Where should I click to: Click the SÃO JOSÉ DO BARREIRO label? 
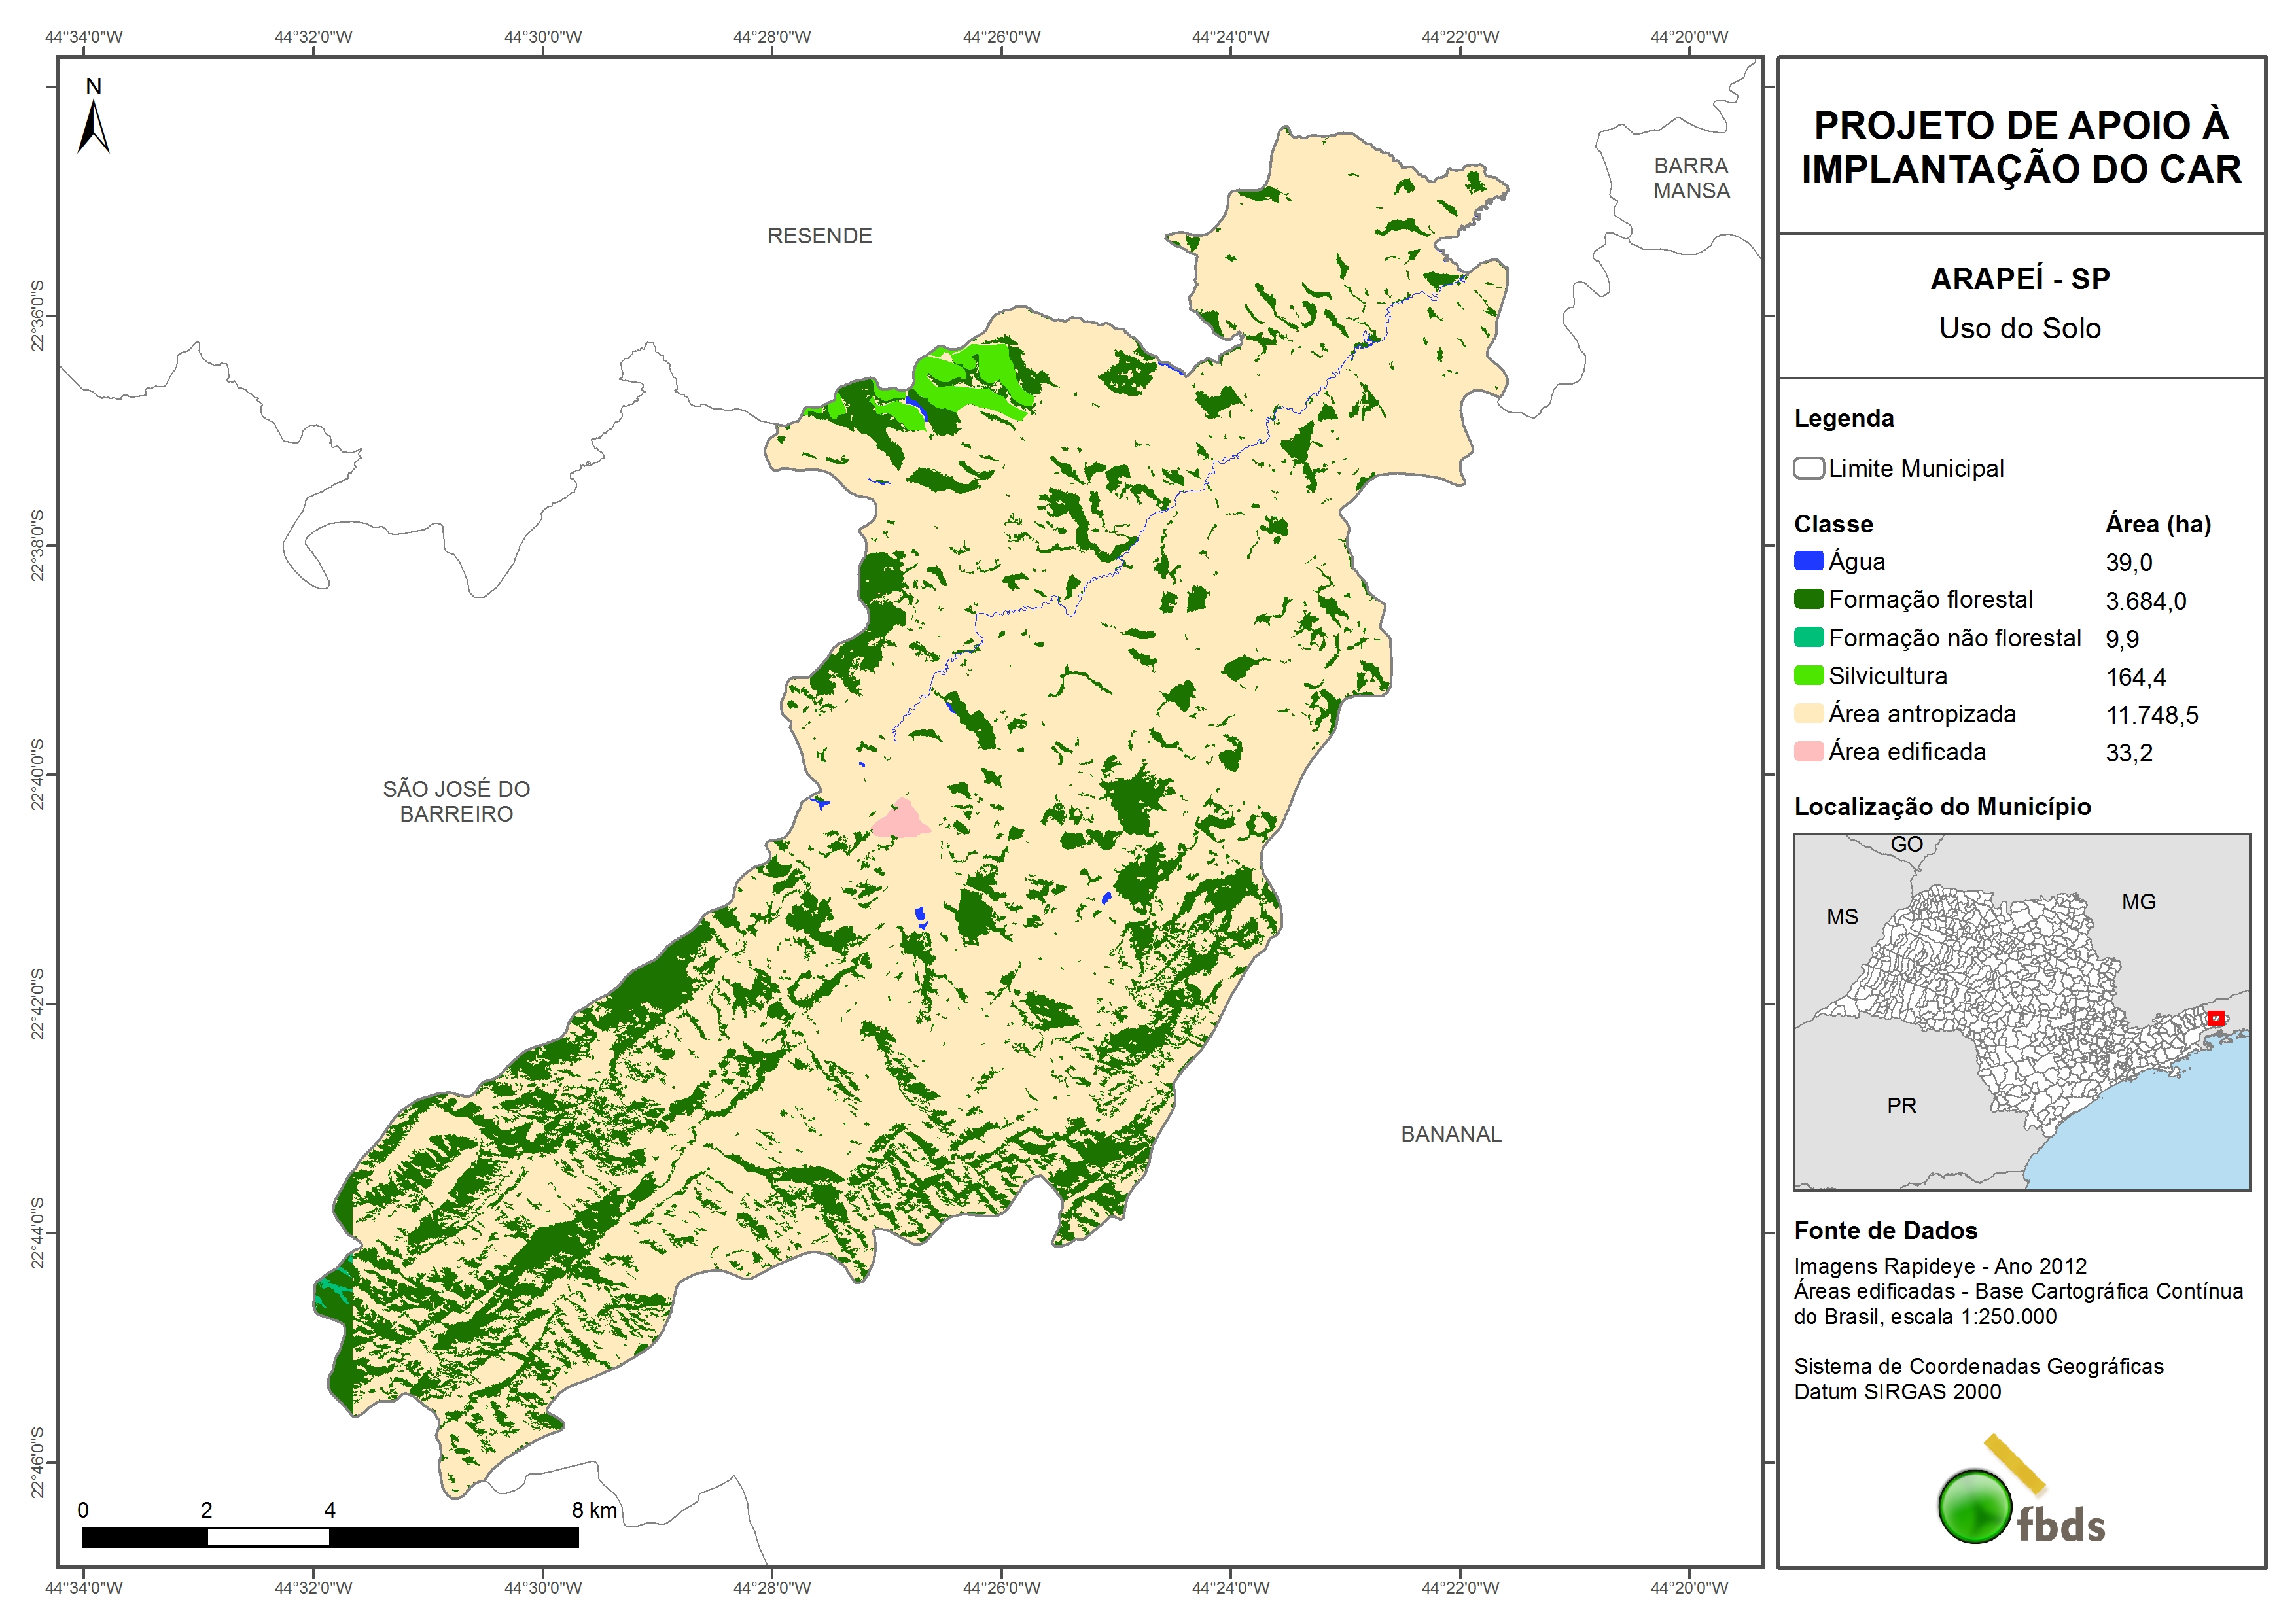pyautogui.click(x=456, y=801)
